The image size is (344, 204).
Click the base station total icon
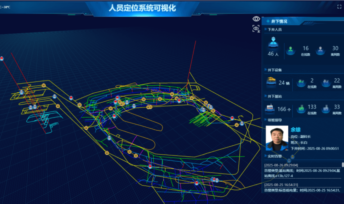(x=270, y=108)
